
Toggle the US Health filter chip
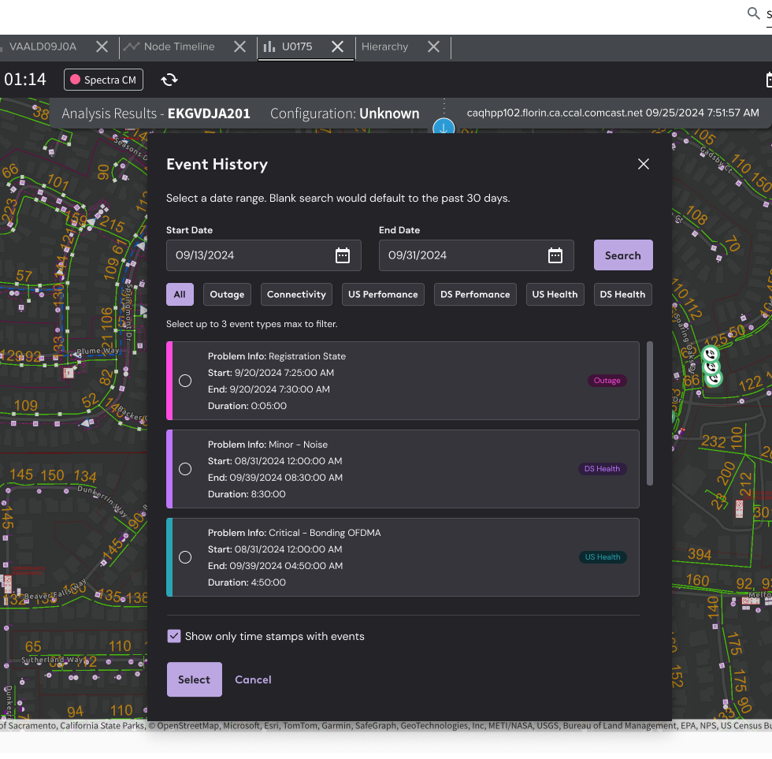(555, 295)
